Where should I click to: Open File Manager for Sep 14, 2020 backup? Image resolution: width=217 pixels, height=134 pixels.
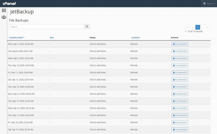tap(180, 94)
